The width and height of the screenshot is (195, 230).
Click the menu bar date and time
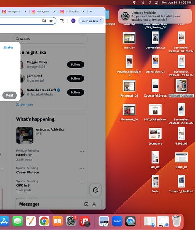176,2
